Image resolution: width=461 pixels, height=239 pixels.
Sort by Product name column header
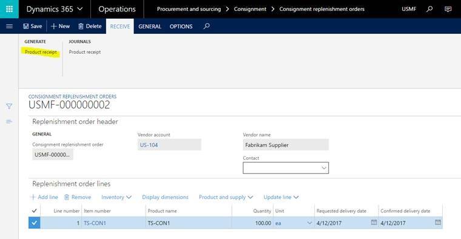(x=162, y=211)
